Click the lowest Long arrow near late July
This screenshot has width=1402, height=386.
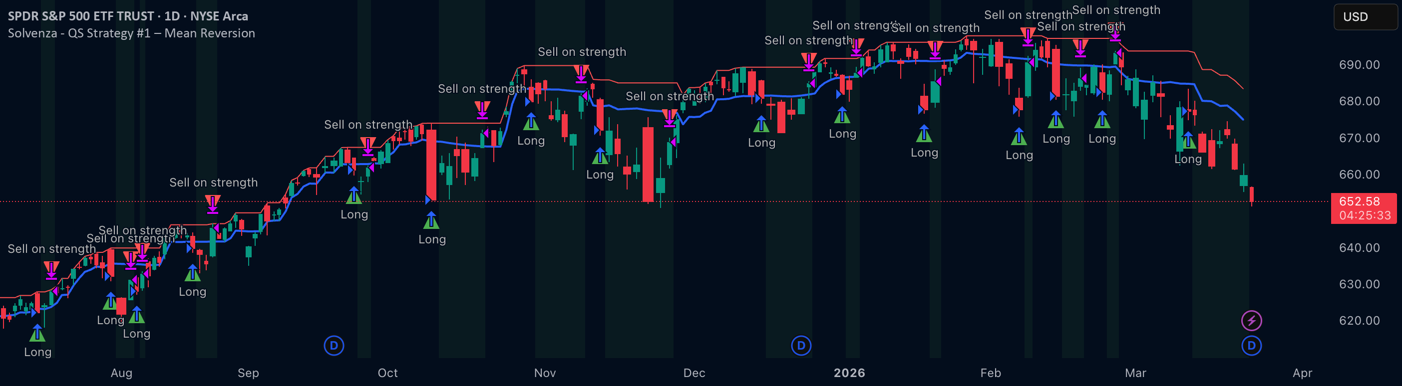click(37, 333)
